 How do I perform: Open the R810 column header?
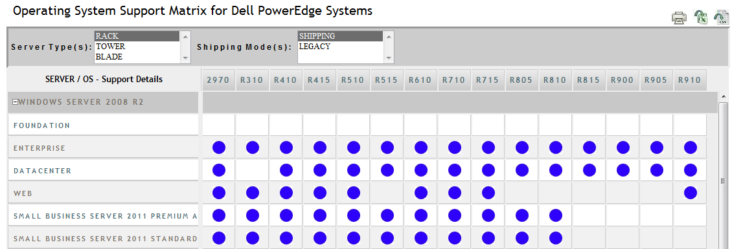(555, 80)
